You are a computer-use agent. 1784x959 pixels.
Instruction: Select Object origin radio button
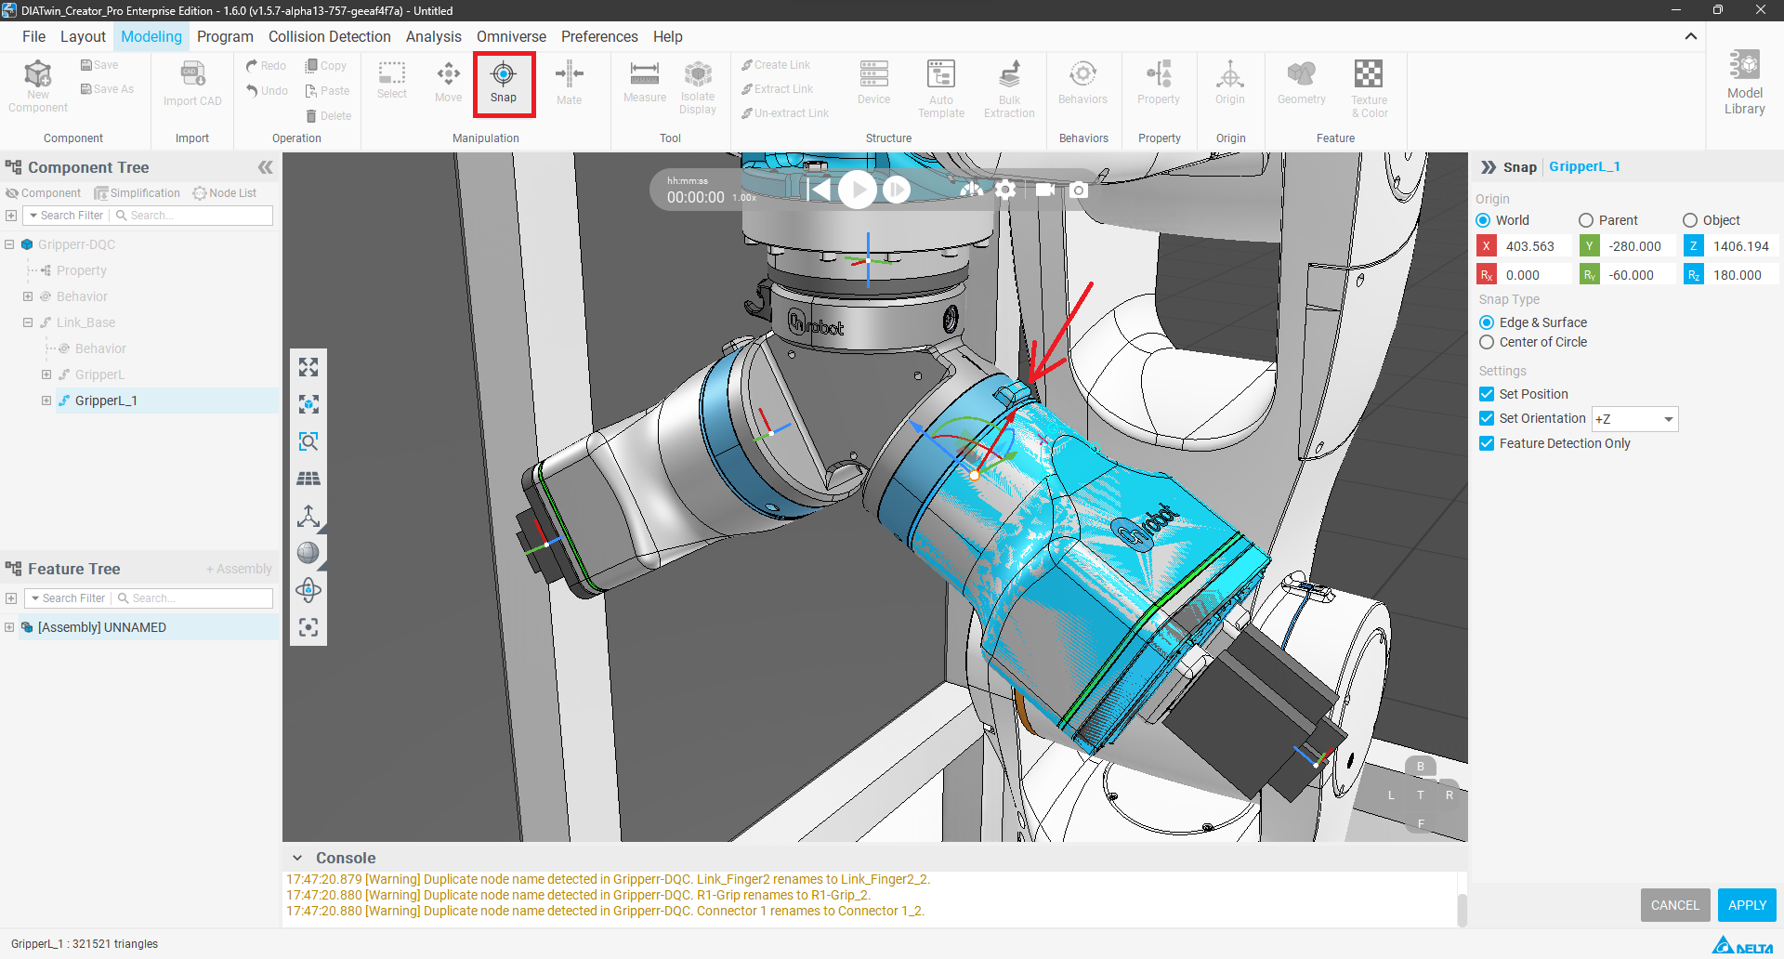pyautogui.click(x=1690, y=220)
